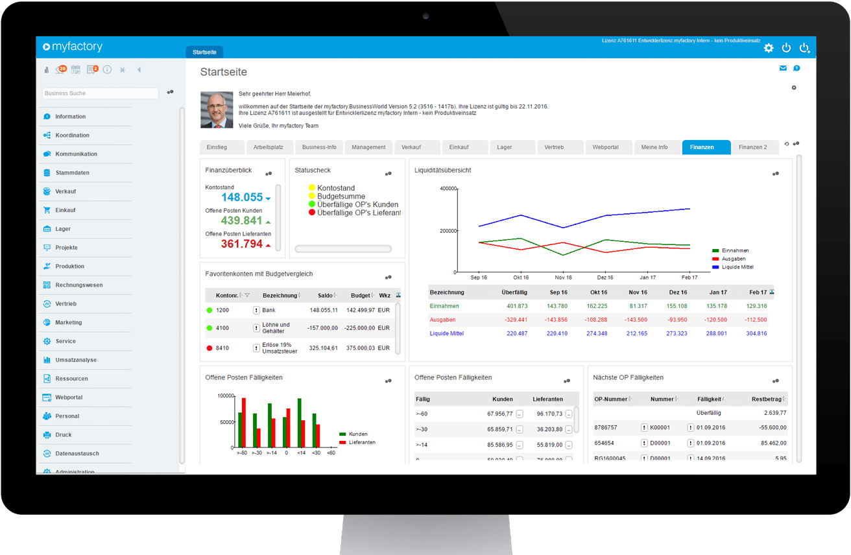Collapse the sidebar with the left arrow
The height and width of the screenshot is (555, 851).
coord(139,69)
